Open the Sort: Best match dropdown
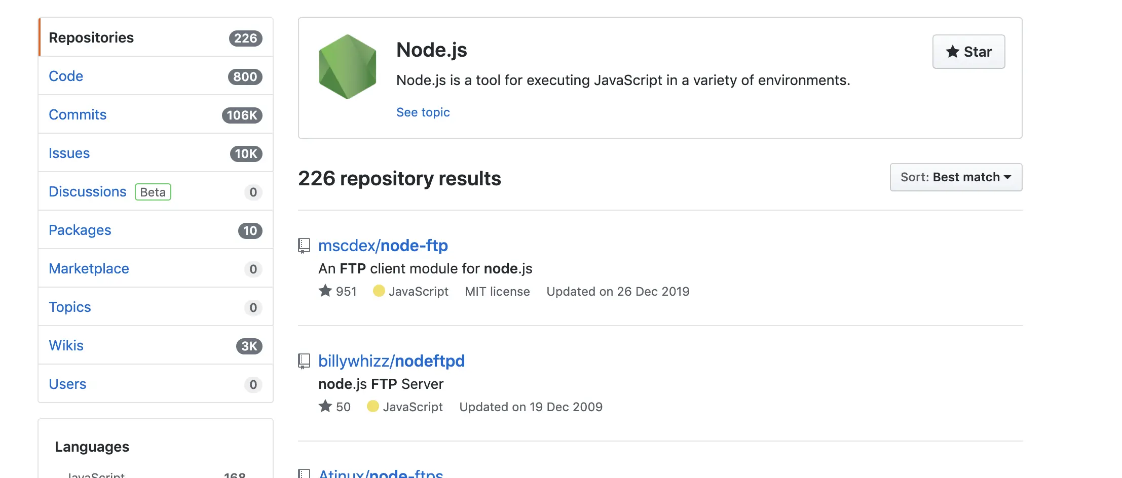The image size is (1122, 478). pos(956,177)
